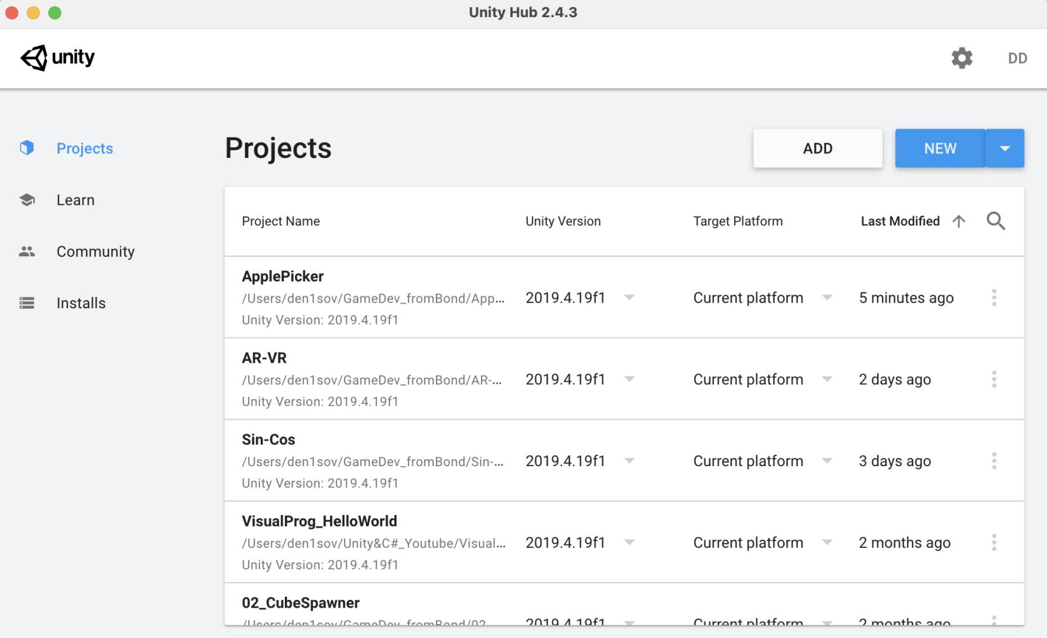1047x638 pixels.
Task: Open settings with the gear icon
Action: 962,58
